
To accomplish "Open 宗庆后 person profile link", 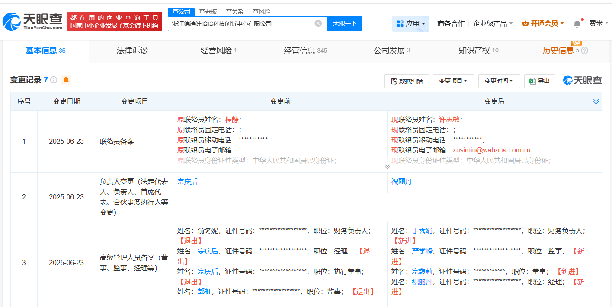I will click(187, 182).
